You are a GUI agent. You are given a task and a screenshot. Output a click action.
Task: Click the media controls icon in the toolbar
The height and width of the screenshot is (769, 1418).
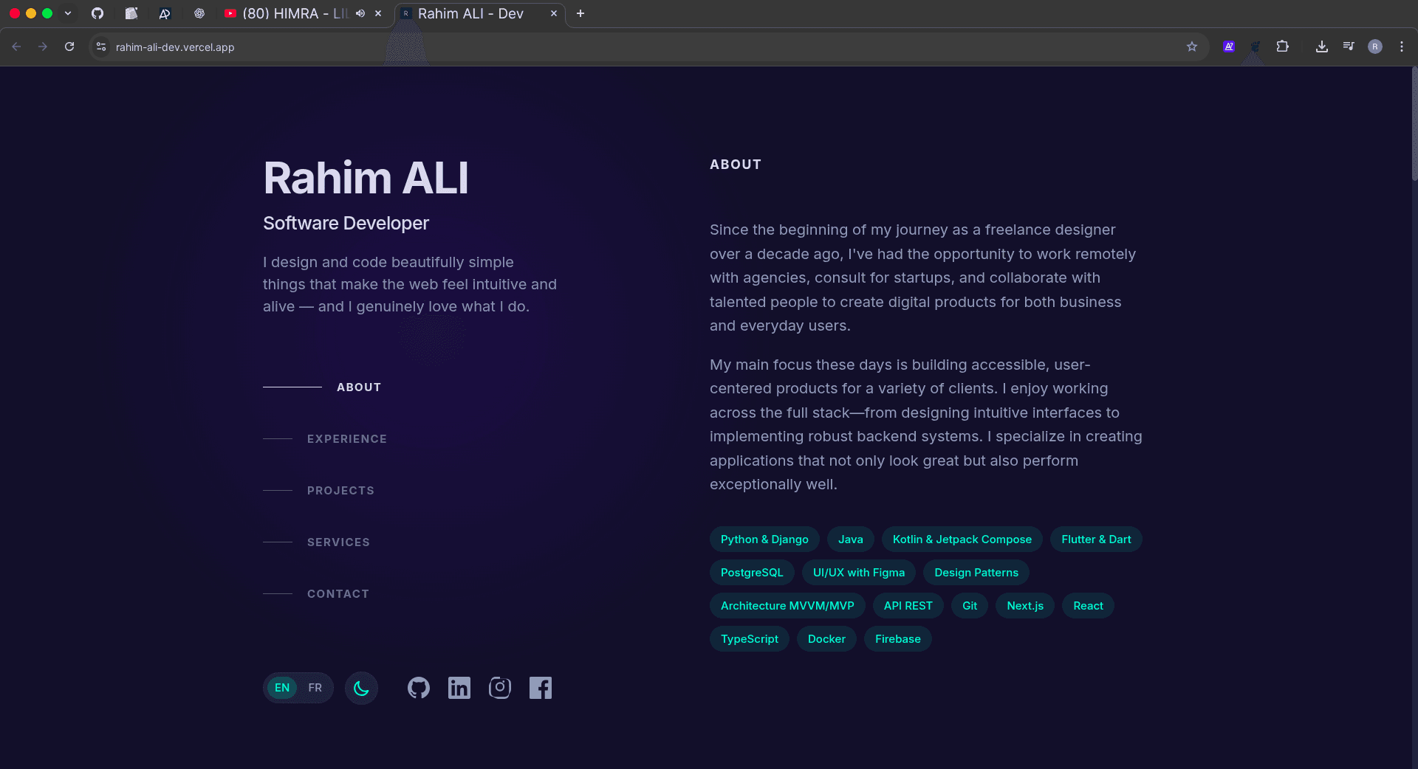1348,46
